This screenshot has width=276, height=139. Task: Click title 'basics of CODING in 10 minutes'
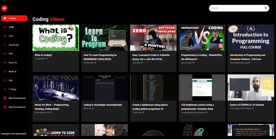247,105
